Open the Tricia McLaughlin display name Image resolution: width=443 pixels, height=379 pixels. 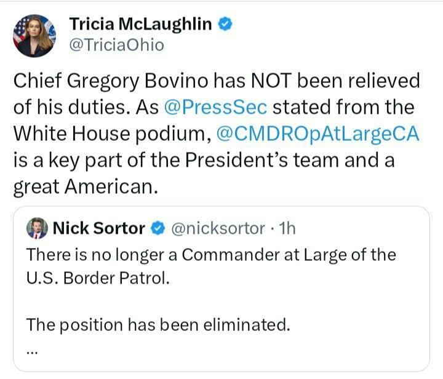pos(141,25)
